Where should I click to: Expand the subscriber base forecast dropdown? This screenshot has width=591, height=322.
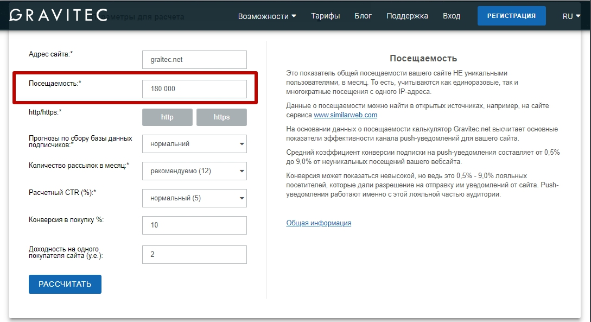click(194, 144)
